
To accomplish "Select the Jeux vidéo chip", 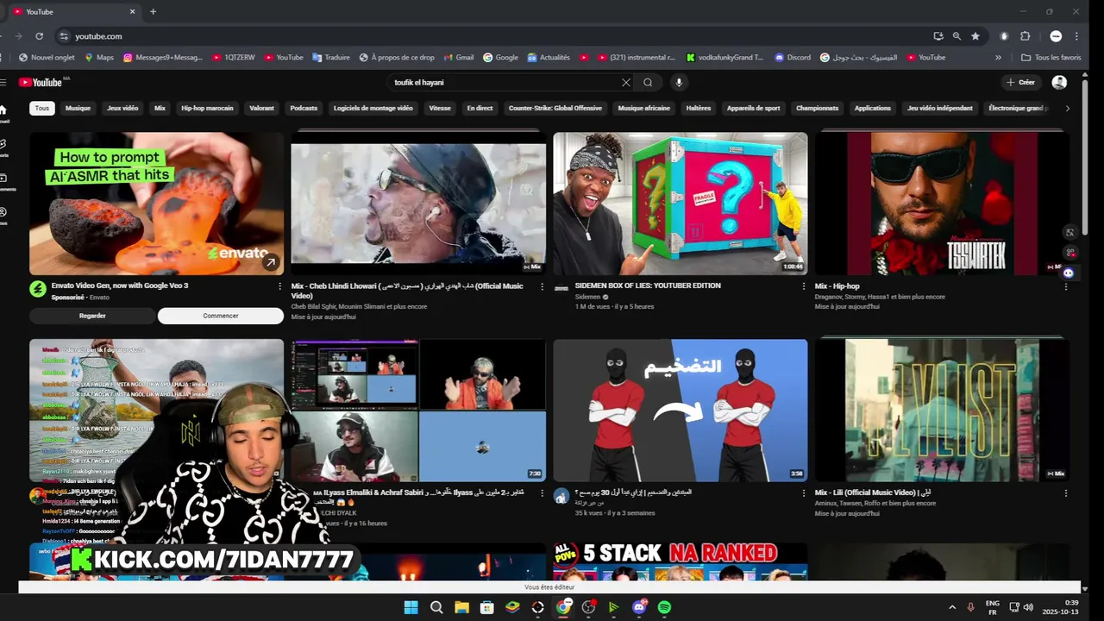I will coord(122,108).
